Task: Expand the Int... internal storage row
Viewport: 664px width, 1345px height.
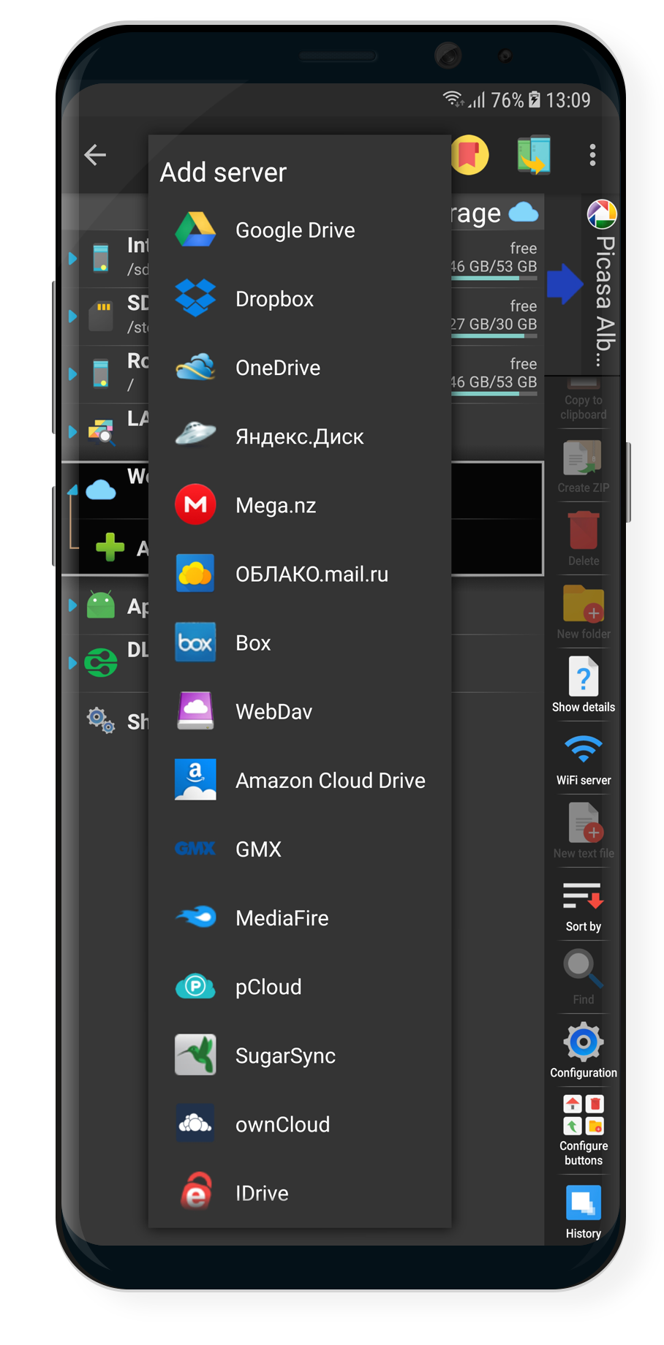Action: click(72, 258)
